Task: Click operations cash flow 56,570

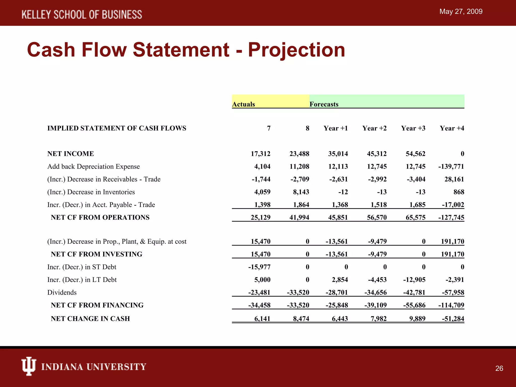Action: coord(377,217)
